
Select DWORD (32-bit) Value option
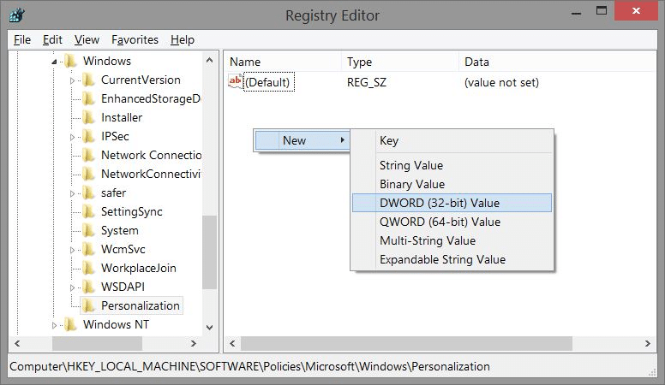coord(439,203)
